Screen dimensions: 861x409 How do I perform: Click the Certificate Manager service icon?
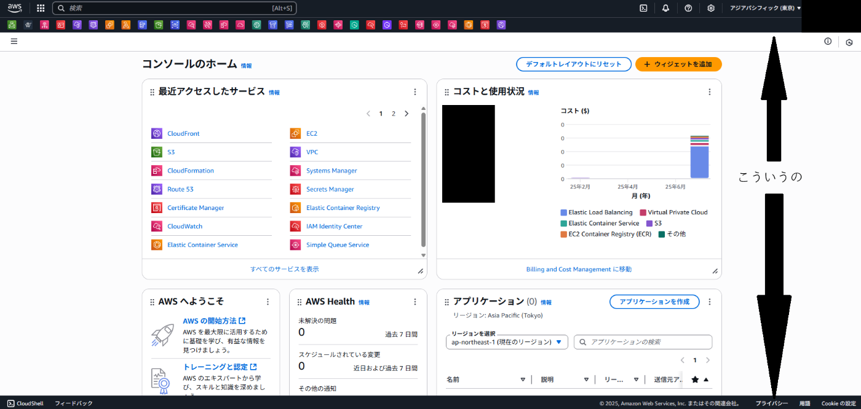click(157, 208)
